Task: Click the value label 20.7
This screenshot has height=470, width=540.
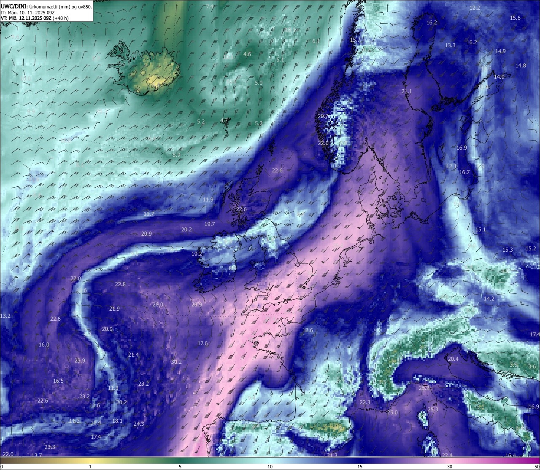Action: click(323, 116)
